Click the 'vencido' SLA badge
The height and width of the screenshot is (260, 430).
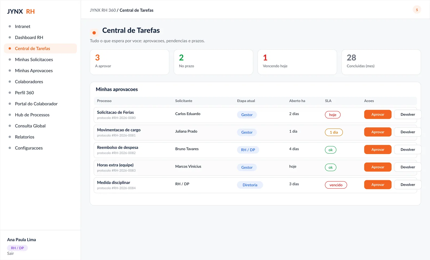336,185
